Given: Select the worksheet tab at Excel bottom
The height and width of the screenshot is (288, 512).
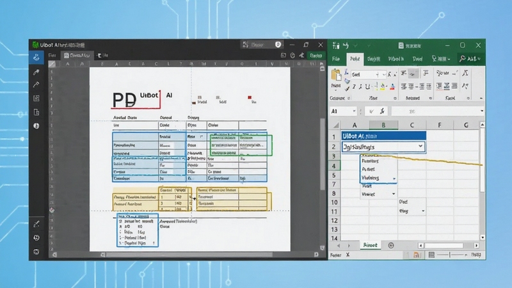Looking at the screenshot, I should 370,245.
